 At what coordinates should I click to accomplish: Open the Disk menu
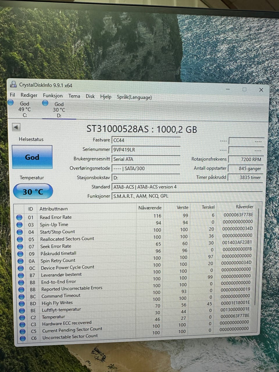point(90,96)
